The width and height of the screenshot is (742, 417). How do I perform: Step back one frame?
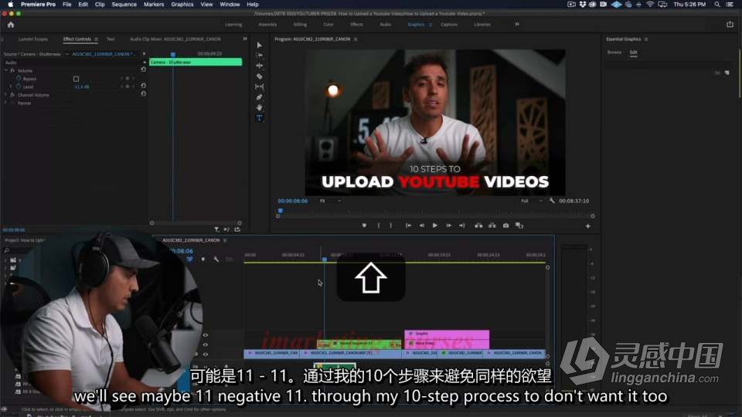pos(422,225)
